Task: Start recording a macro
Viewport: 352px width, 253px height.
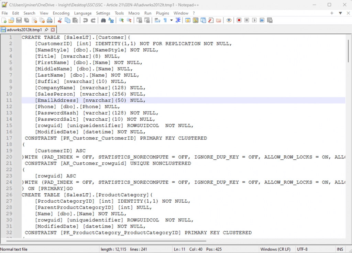Action: (x=239, y=20)
